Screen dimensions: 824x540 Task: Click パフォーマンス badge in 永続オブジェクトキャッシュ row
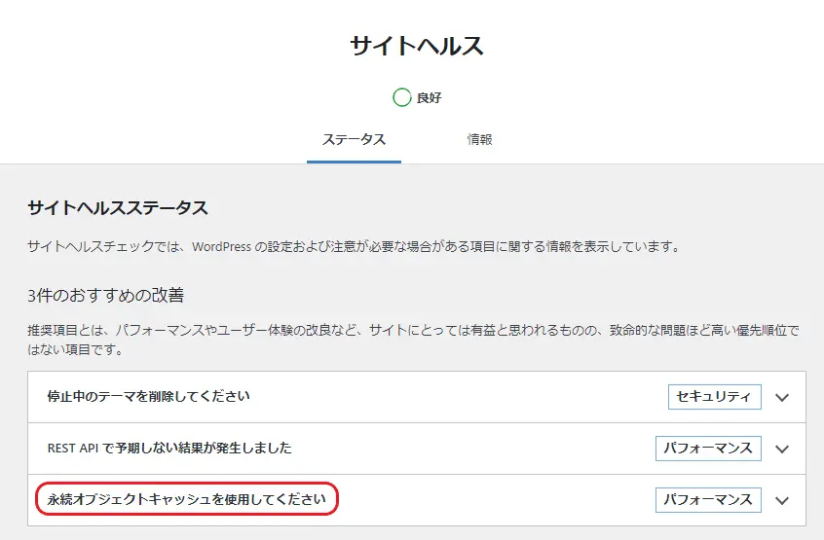click(x=708, y=499)
